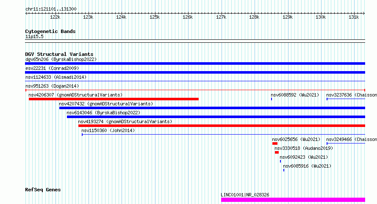Click the Cytogenetic Bands track title
This screenshot has width=377, height=204.
(x=50, y=31)
